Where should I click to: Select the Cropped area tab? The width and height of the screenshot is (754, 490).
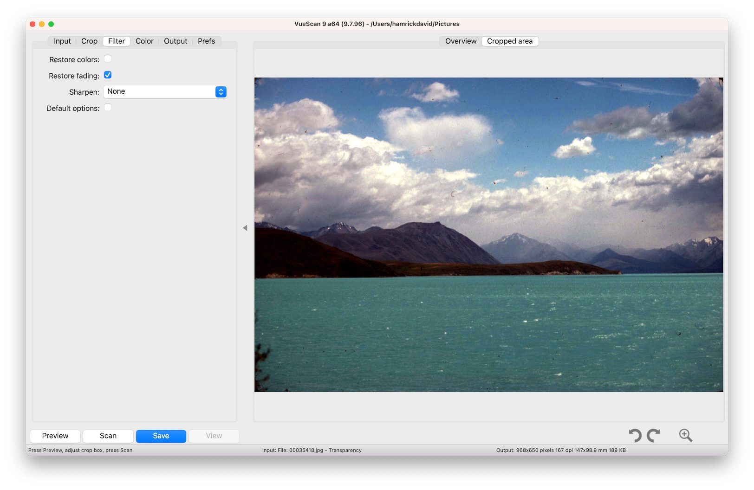pyautogui.click(x=509, y=41)
